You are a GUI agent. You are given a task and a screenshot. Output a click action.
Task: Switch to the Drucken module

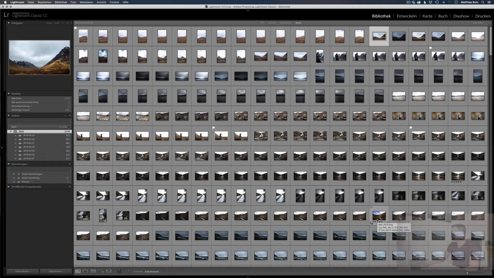(483, 16)
